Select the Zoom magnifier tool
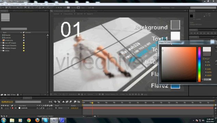This screenshot has height=123, width=217. (10, 8)
